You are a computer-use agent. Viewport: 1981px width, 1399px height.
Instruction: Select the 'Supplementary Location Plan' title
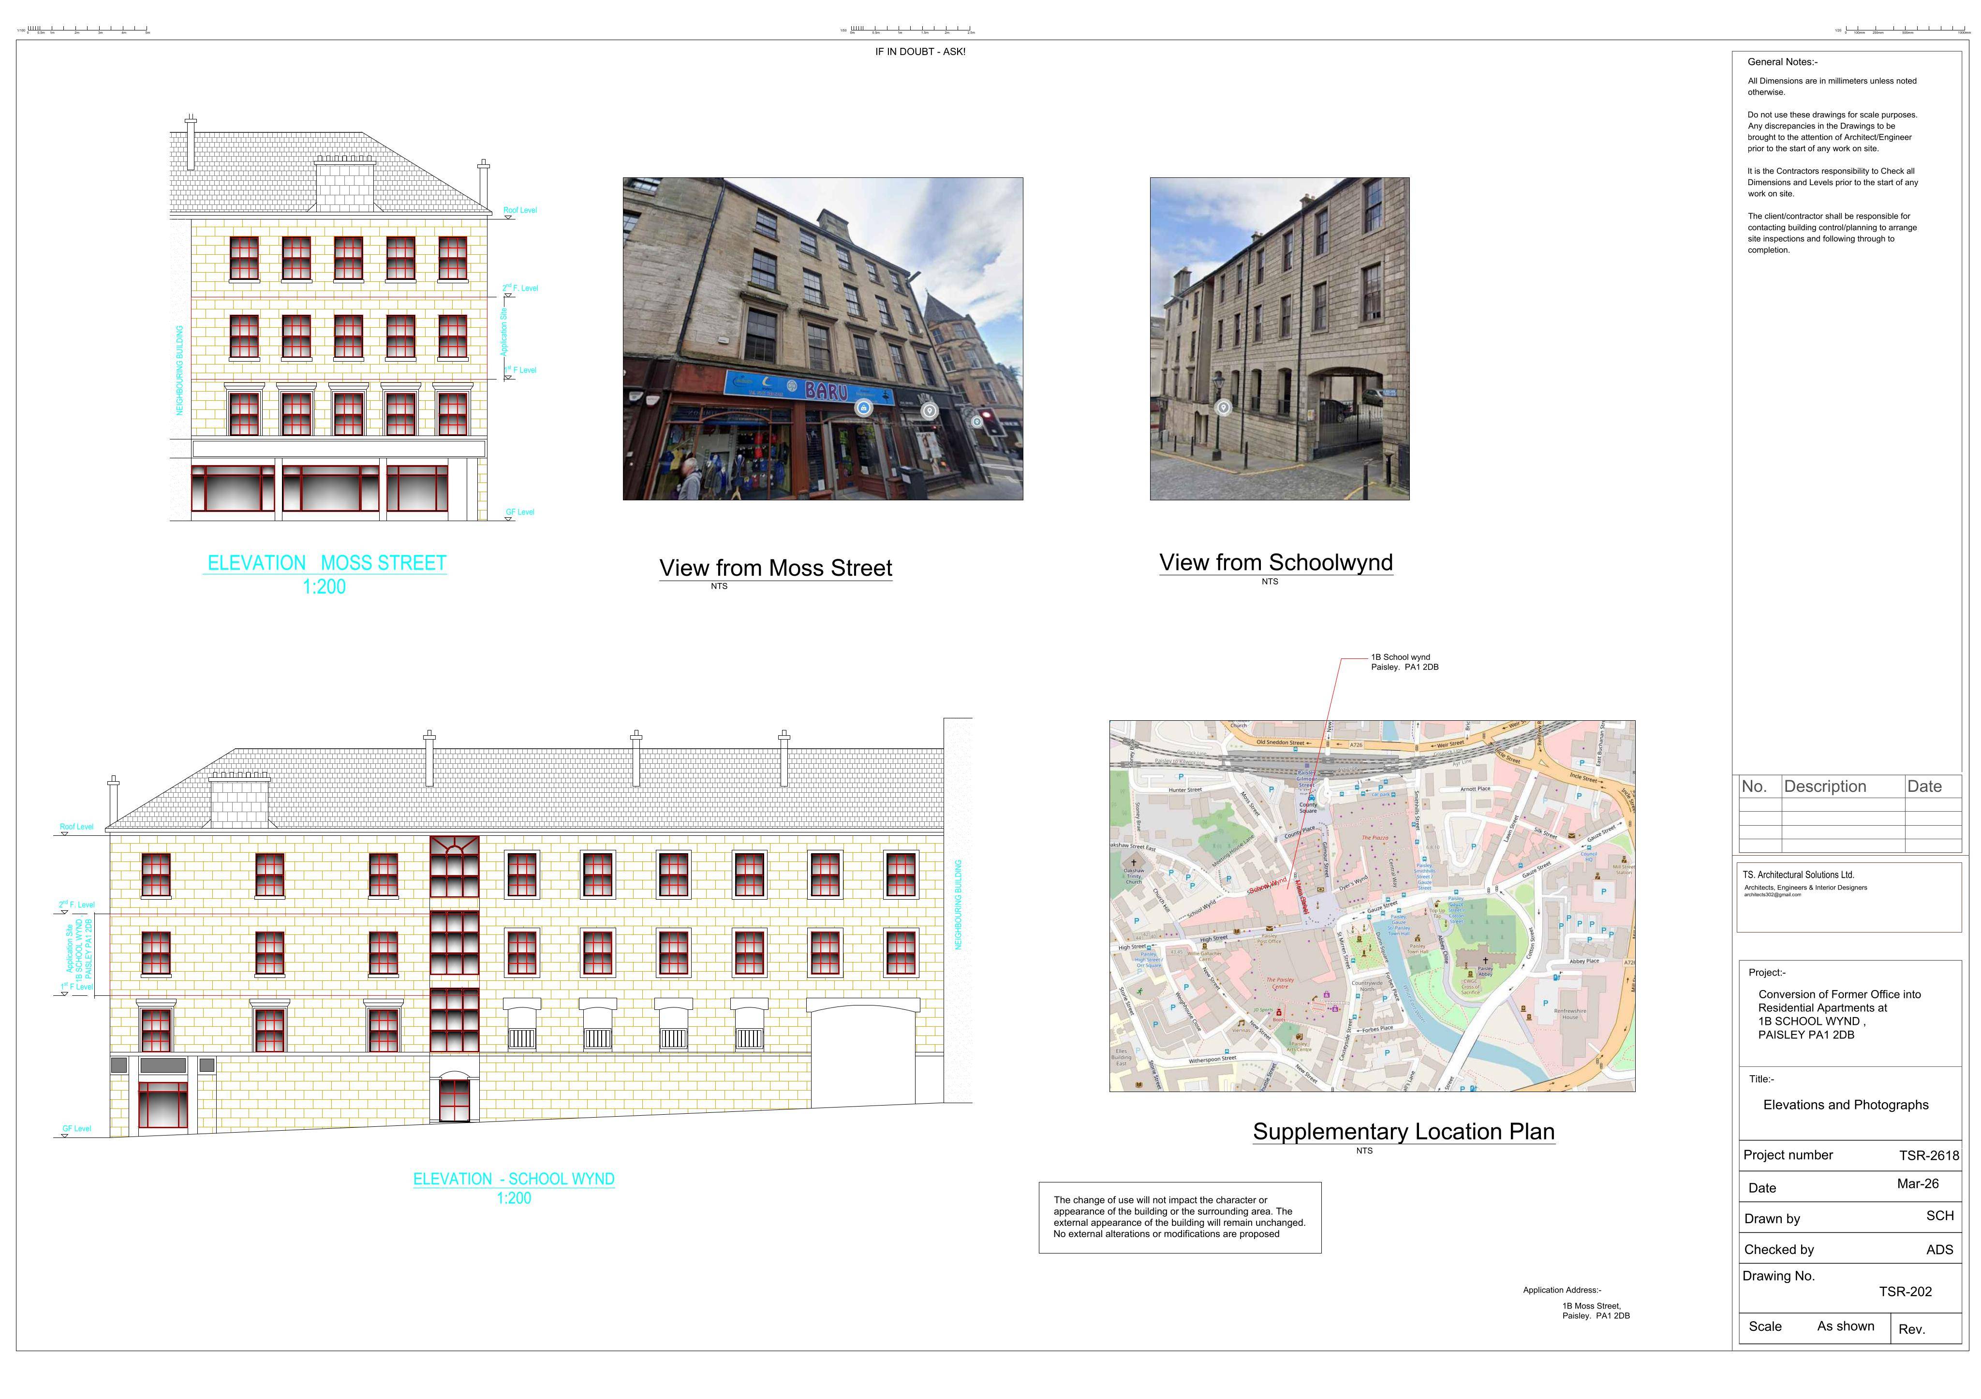tap(1404, 1132)
